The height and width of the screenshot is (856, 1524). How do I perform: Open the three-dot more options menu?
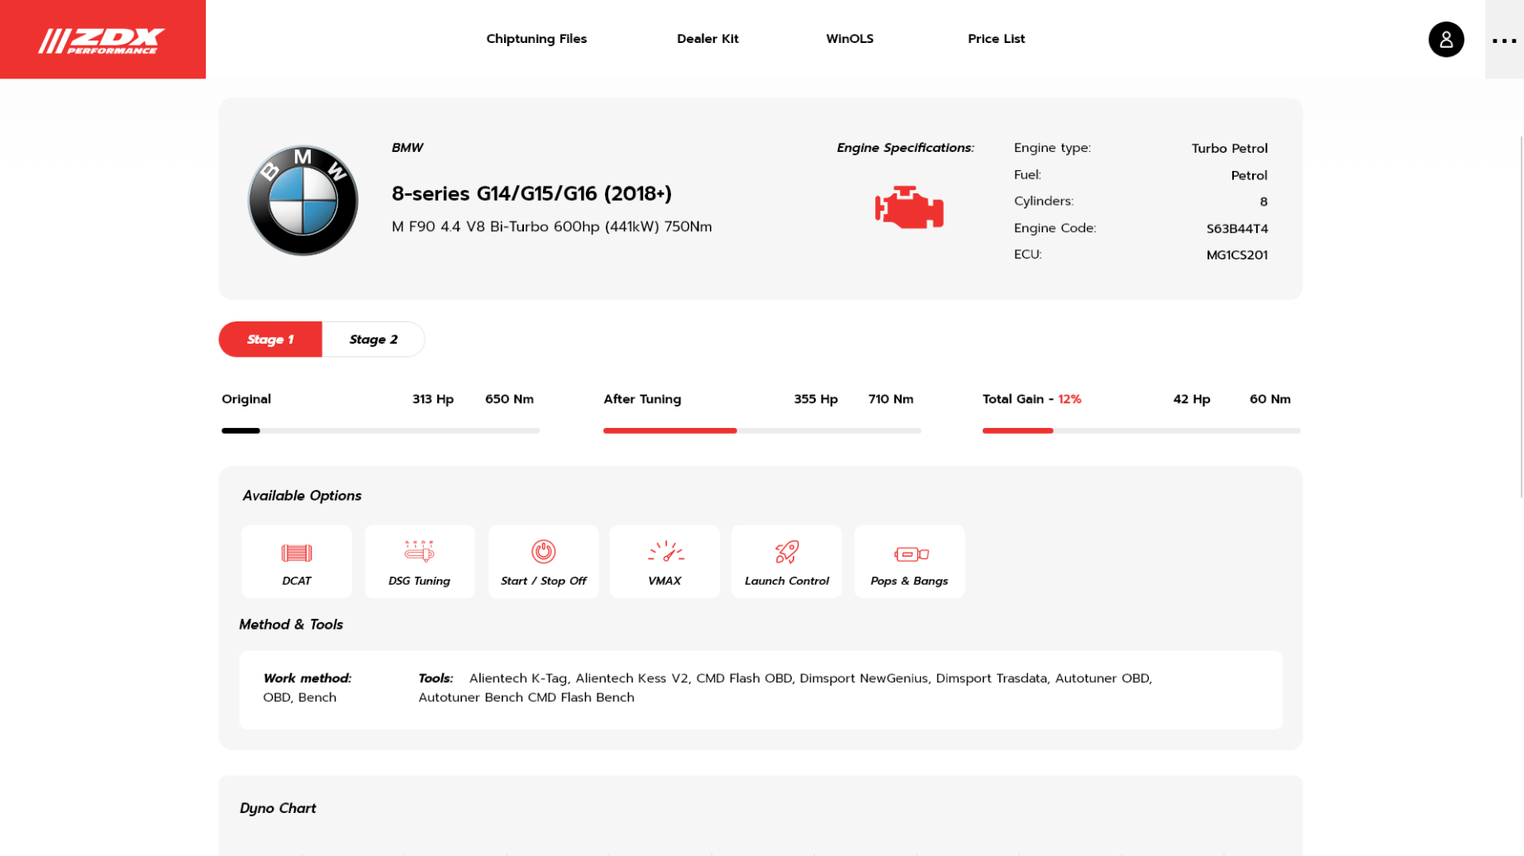(x=1503, y=40)
